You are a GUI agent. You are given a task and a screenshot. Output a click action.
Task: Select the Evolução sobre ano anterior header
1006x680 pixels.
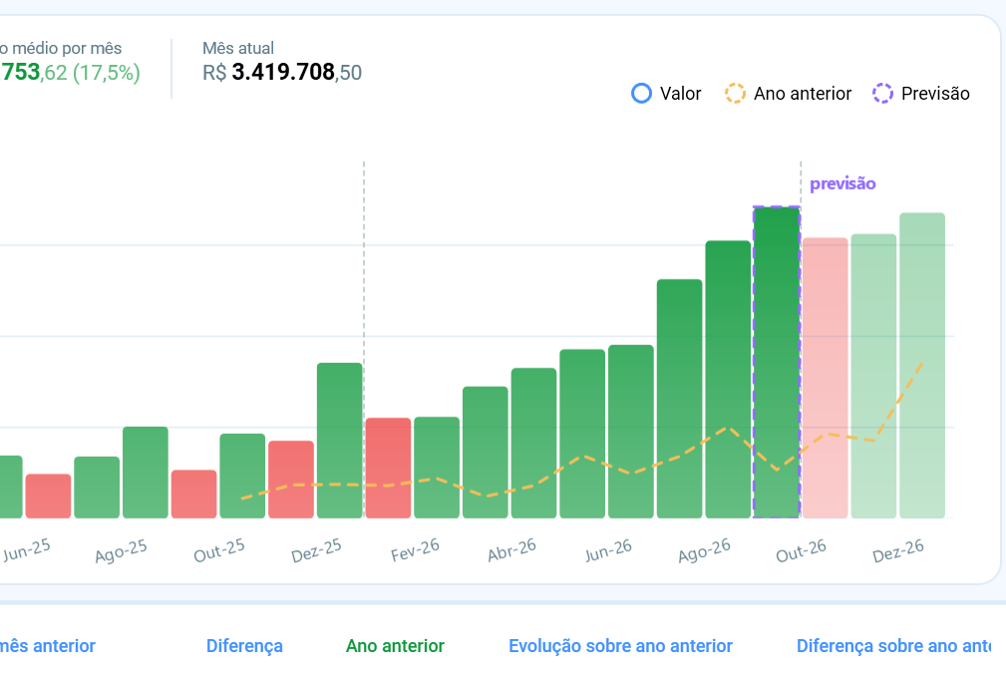pyautogui.click(x=620, y=646)
